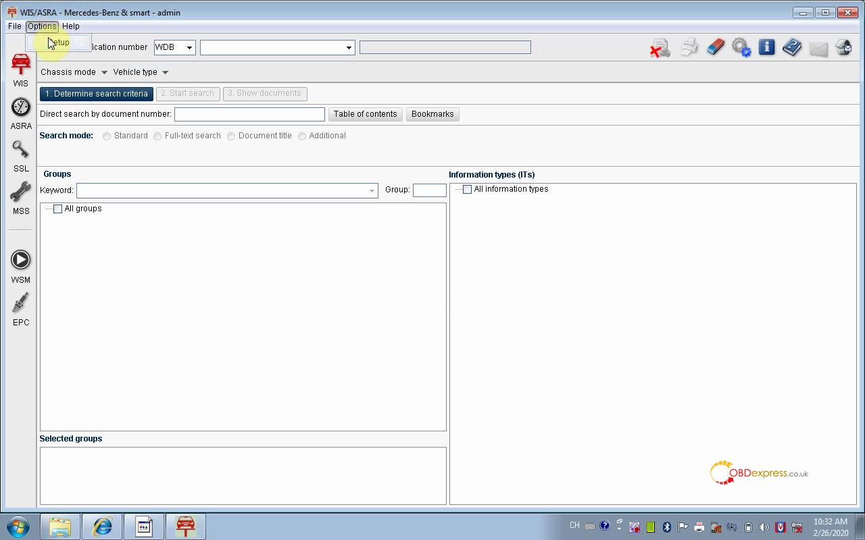
Task: Click Direct search document number field
Action: 249,114
